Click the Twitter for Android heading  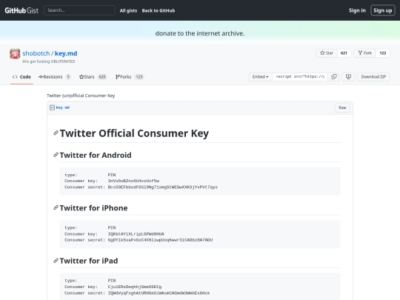[96, 155]
